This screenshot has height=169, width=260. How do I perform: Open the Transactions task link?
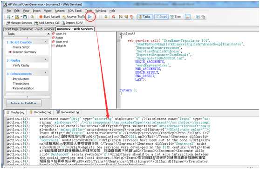21,84
